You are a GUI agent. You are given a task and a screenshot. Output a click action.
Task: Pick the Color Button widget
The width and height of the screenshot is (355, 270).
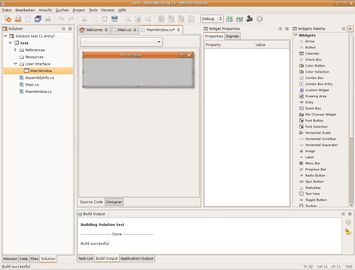point(315,66)
